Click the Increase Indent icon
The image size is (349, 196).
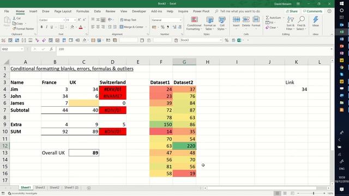(115, 27)
